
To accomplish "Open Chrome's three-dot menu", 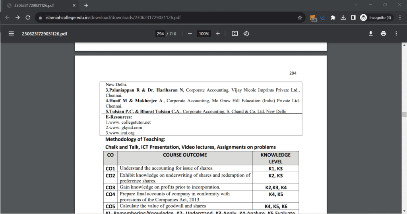I will click(x=400, y=18).
